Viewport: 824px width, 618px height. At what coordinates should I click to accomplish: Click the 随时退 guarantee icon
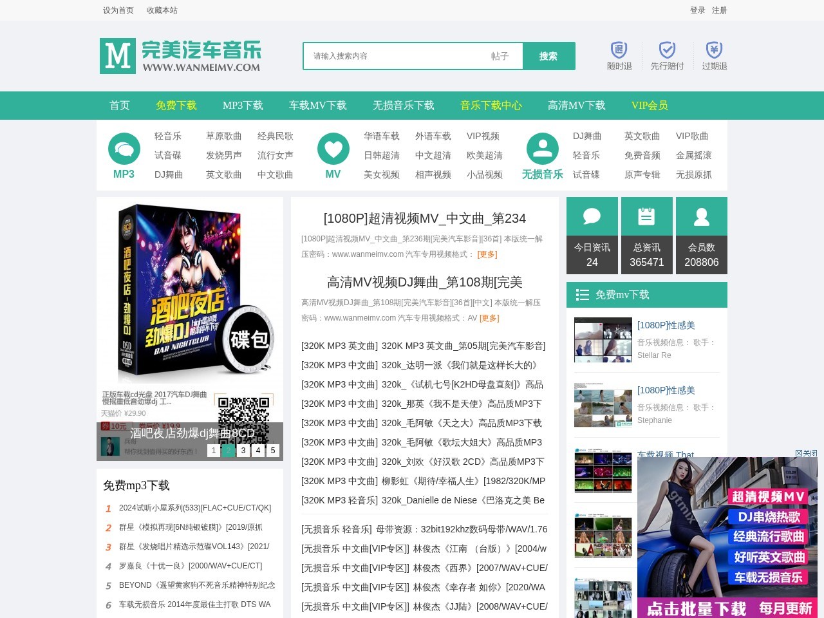pos(619,50)
